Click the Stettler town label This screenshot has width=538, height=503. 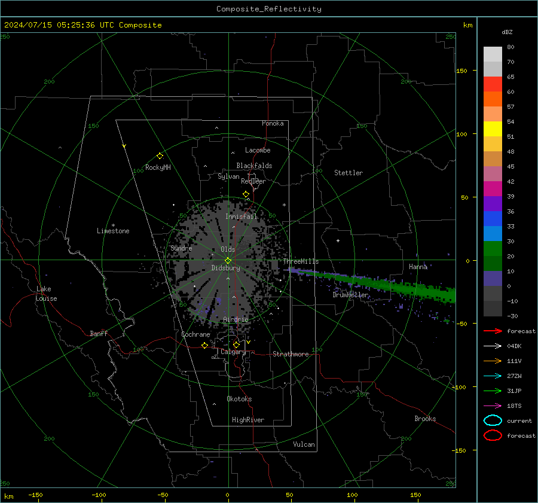click(349, 173)
